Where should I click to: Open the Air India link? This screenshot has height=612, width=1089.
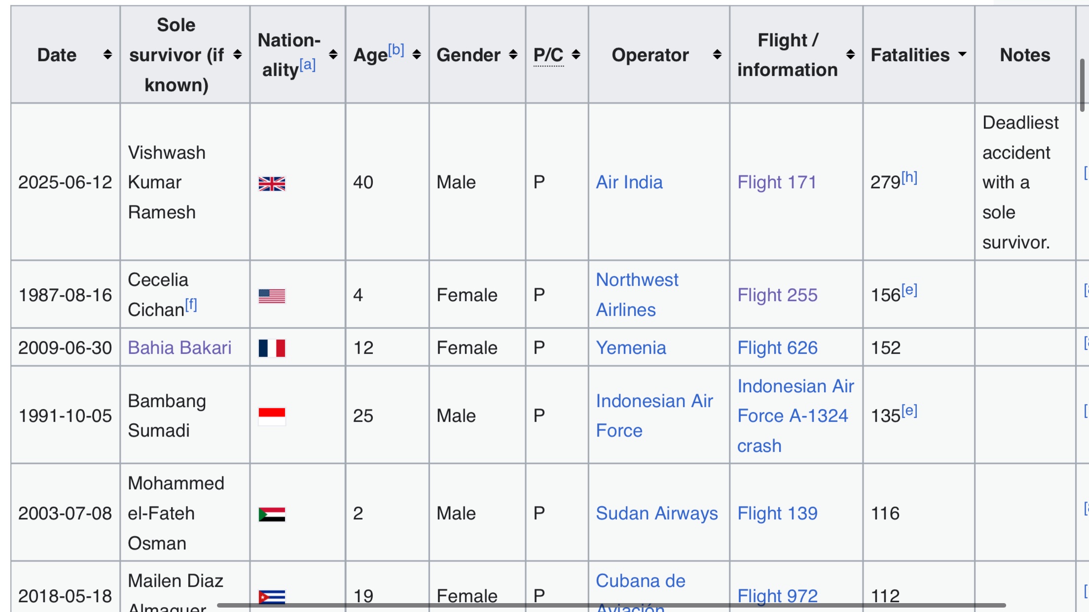[x=629, y=182]
